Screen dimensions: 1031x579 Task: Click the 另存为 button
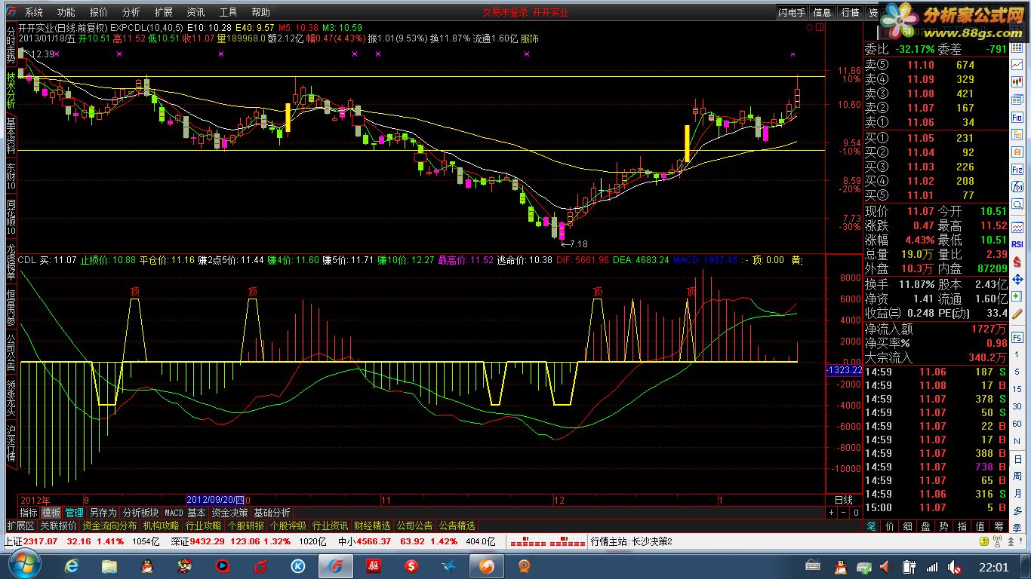point(103,513)
